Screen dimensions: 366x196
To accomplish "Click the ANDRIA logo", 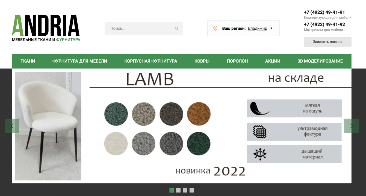I will [46, 28].
